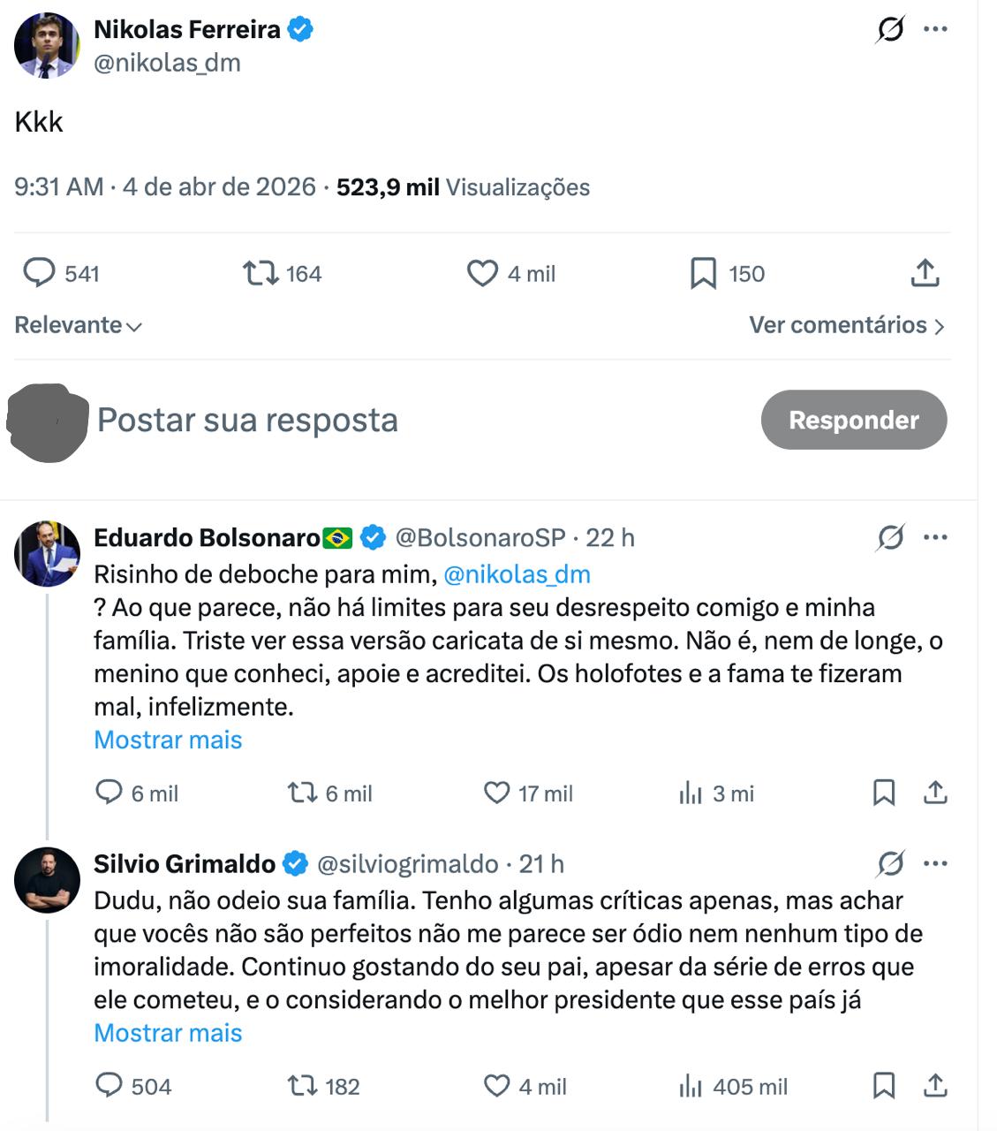
Task: Open more options for the main tweet
Action: [935, 29]
